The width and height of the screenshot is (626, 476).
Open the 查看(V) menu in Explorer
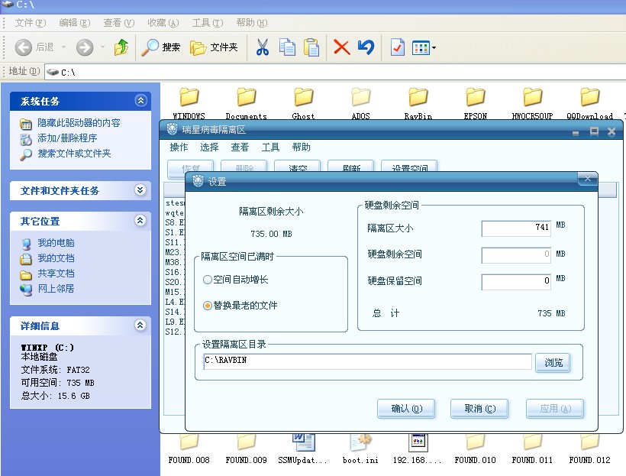(x=119, y=23)
